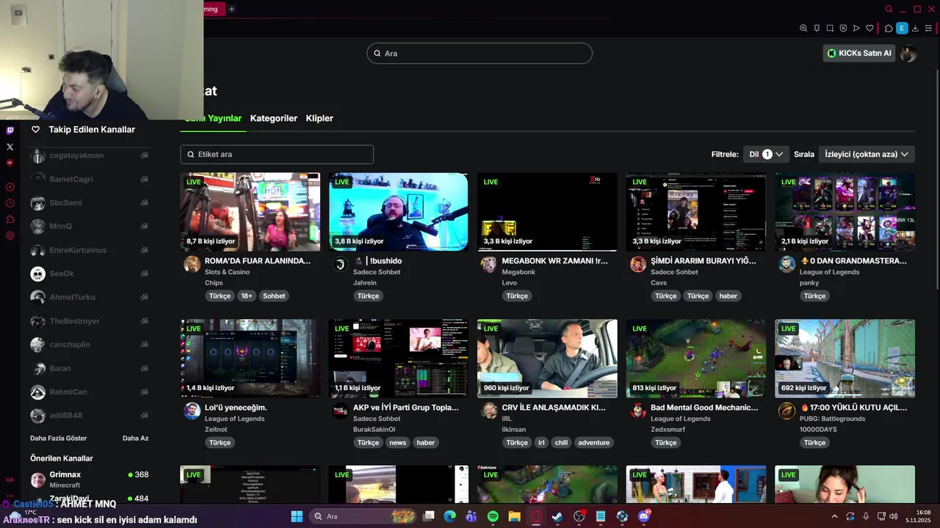The height and width of the screenshot is (528, 940).
Task: Click the pin icon in browser toolbar
Action: point(817,29)
